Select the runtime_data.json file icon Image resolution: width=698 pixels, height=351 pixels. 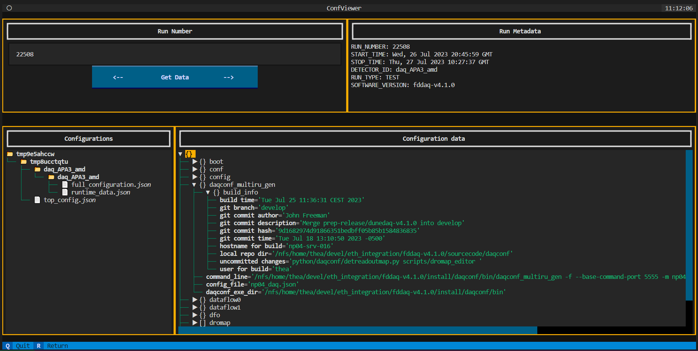(x=65, y=192)
